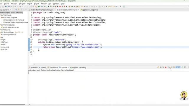This screenshot has height=106, width=189.
Task: Click inside the empty Console output area
Action: click(x=108, y=87)
